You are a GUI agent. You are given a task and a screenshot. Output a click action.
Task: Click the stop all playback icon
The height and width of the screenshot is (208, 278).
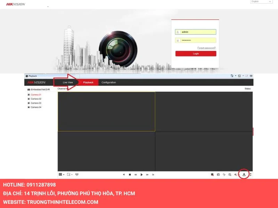(212, 175)
